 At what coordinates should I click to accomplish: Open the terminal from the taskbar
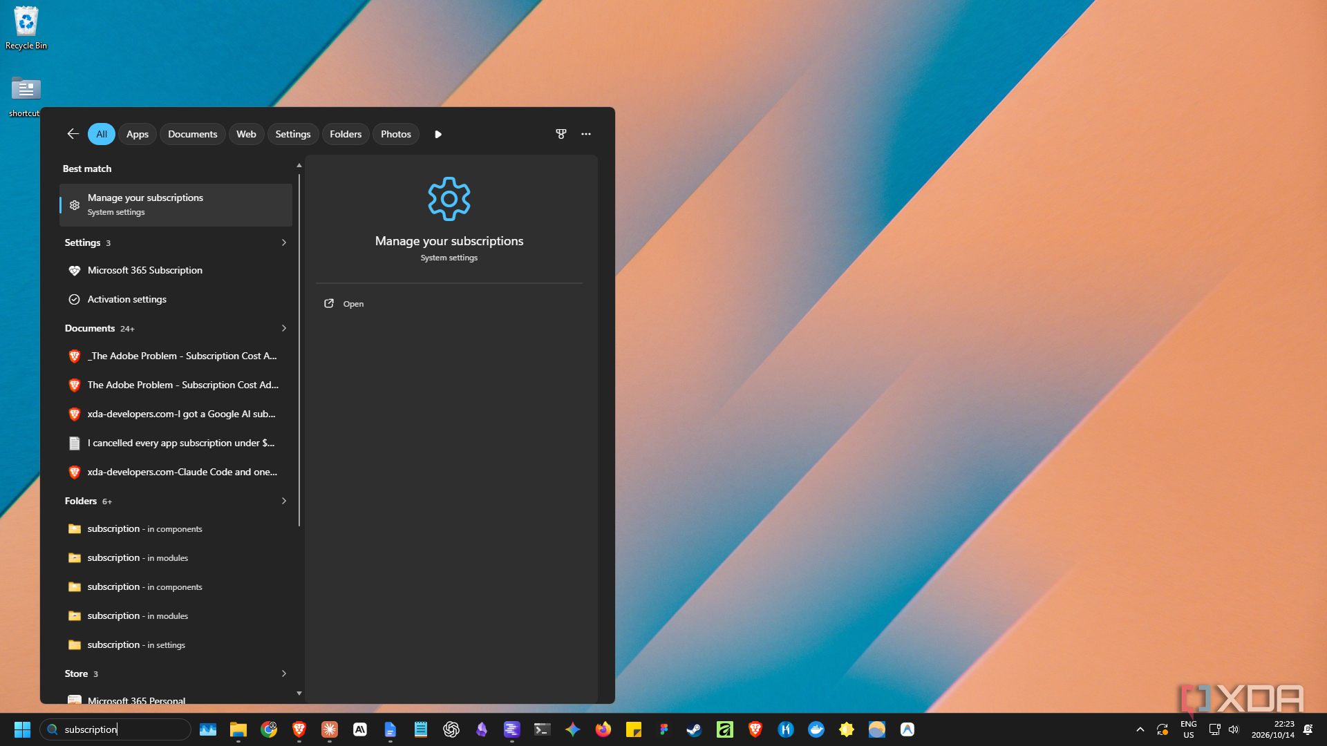coord(543,729)
